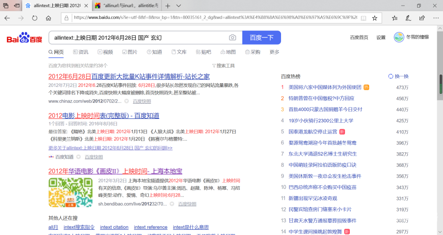Reload the page with refresh icon

[34, 18]
